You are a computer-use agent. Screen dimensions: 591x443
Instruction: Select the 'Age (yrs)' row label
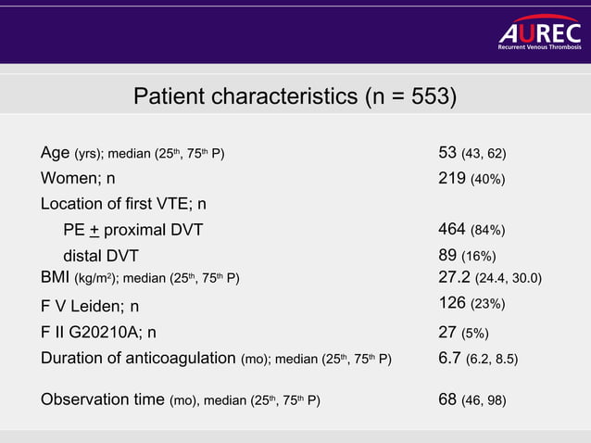point(132,153)
